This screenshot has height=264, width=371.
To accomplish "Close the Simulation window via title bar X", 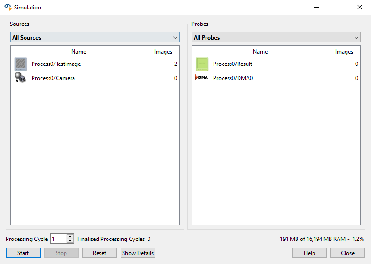I will pyautogui.click(x=360, y=8).
